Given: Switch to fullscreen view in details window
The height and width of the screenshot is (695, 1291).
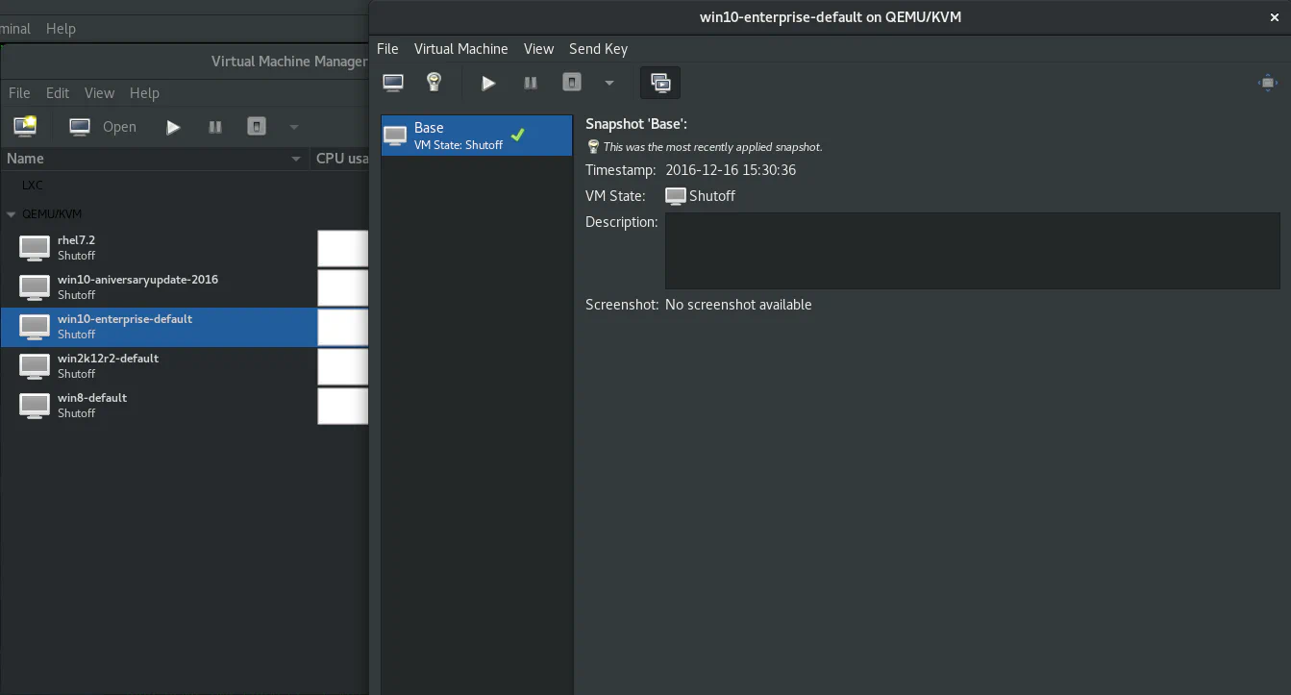Looking at the screenshot, I should [1268, 83].
